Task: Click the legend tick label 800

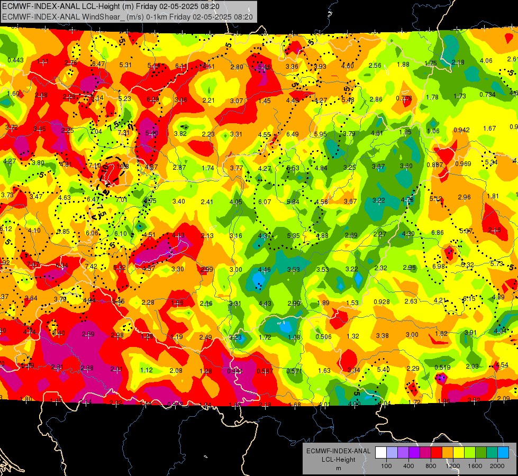Action: coord(431,466)
